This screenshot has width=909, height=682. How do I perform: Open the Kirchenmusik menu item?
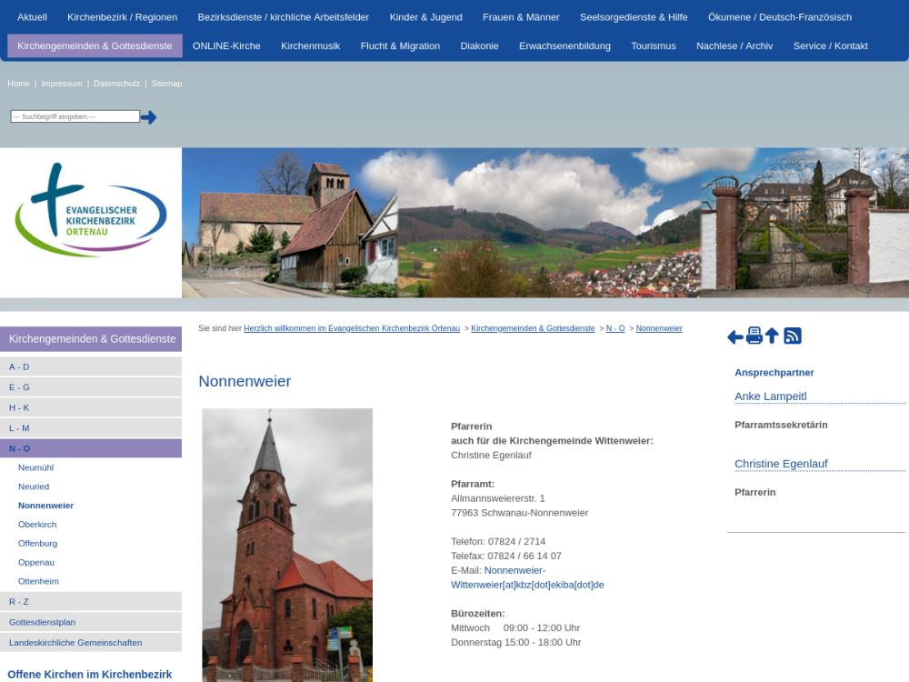[x=310, y=46]
